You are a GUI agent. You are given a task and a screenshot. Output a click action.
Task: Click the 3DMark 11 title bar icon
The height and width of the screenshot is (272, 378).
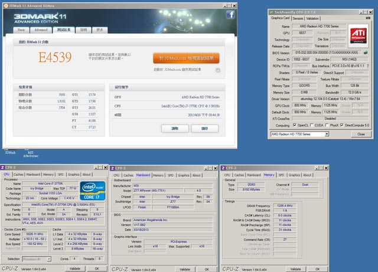pyautogui.click(x=6, y=5)
